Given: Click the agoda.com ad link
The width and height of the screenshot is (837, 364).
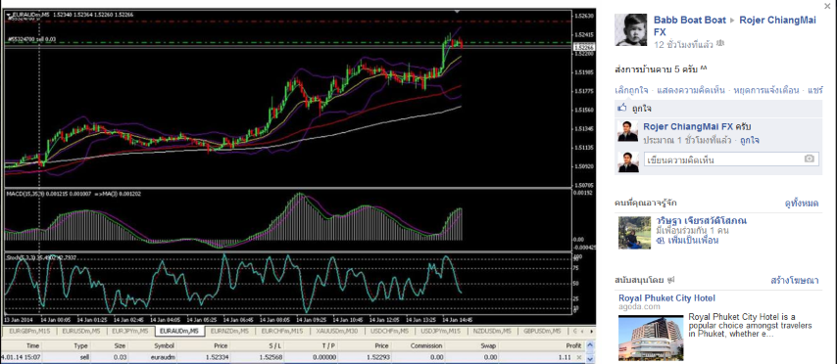Looking at the screenshot, I should click(x=639, y=306).
